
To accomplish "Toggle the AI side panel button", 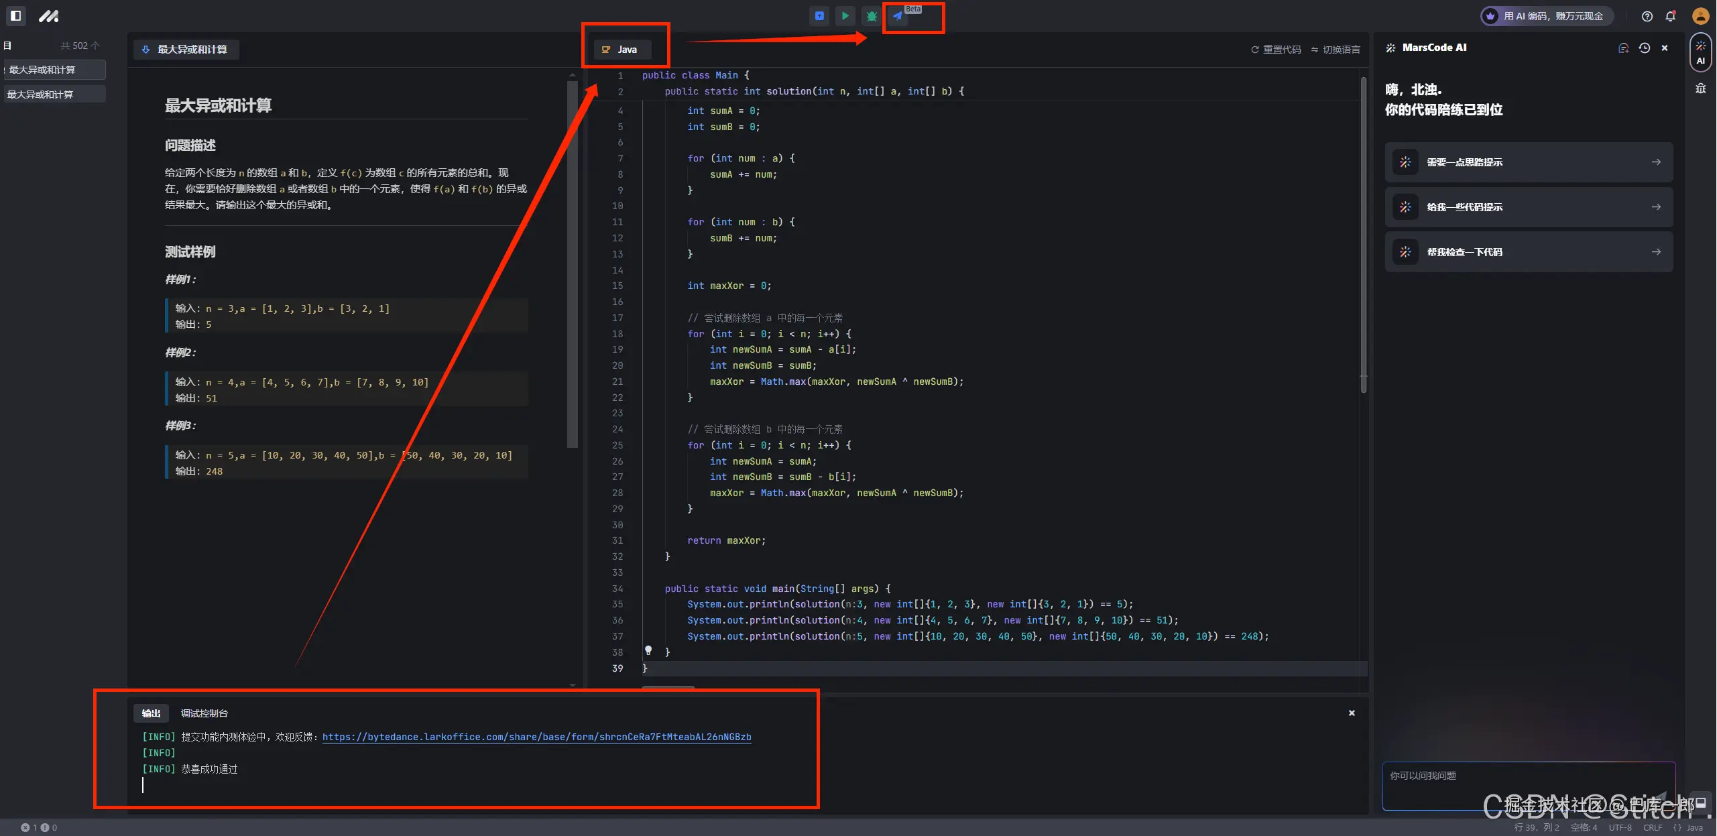I will coord(1700,52).
